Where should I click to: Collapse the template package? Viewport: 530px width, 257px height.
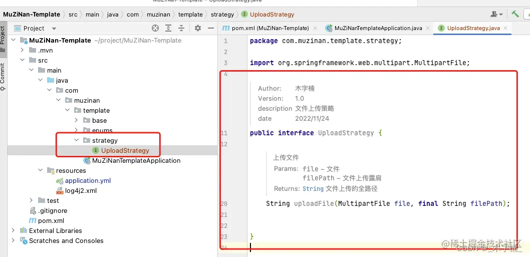[68, 111]
